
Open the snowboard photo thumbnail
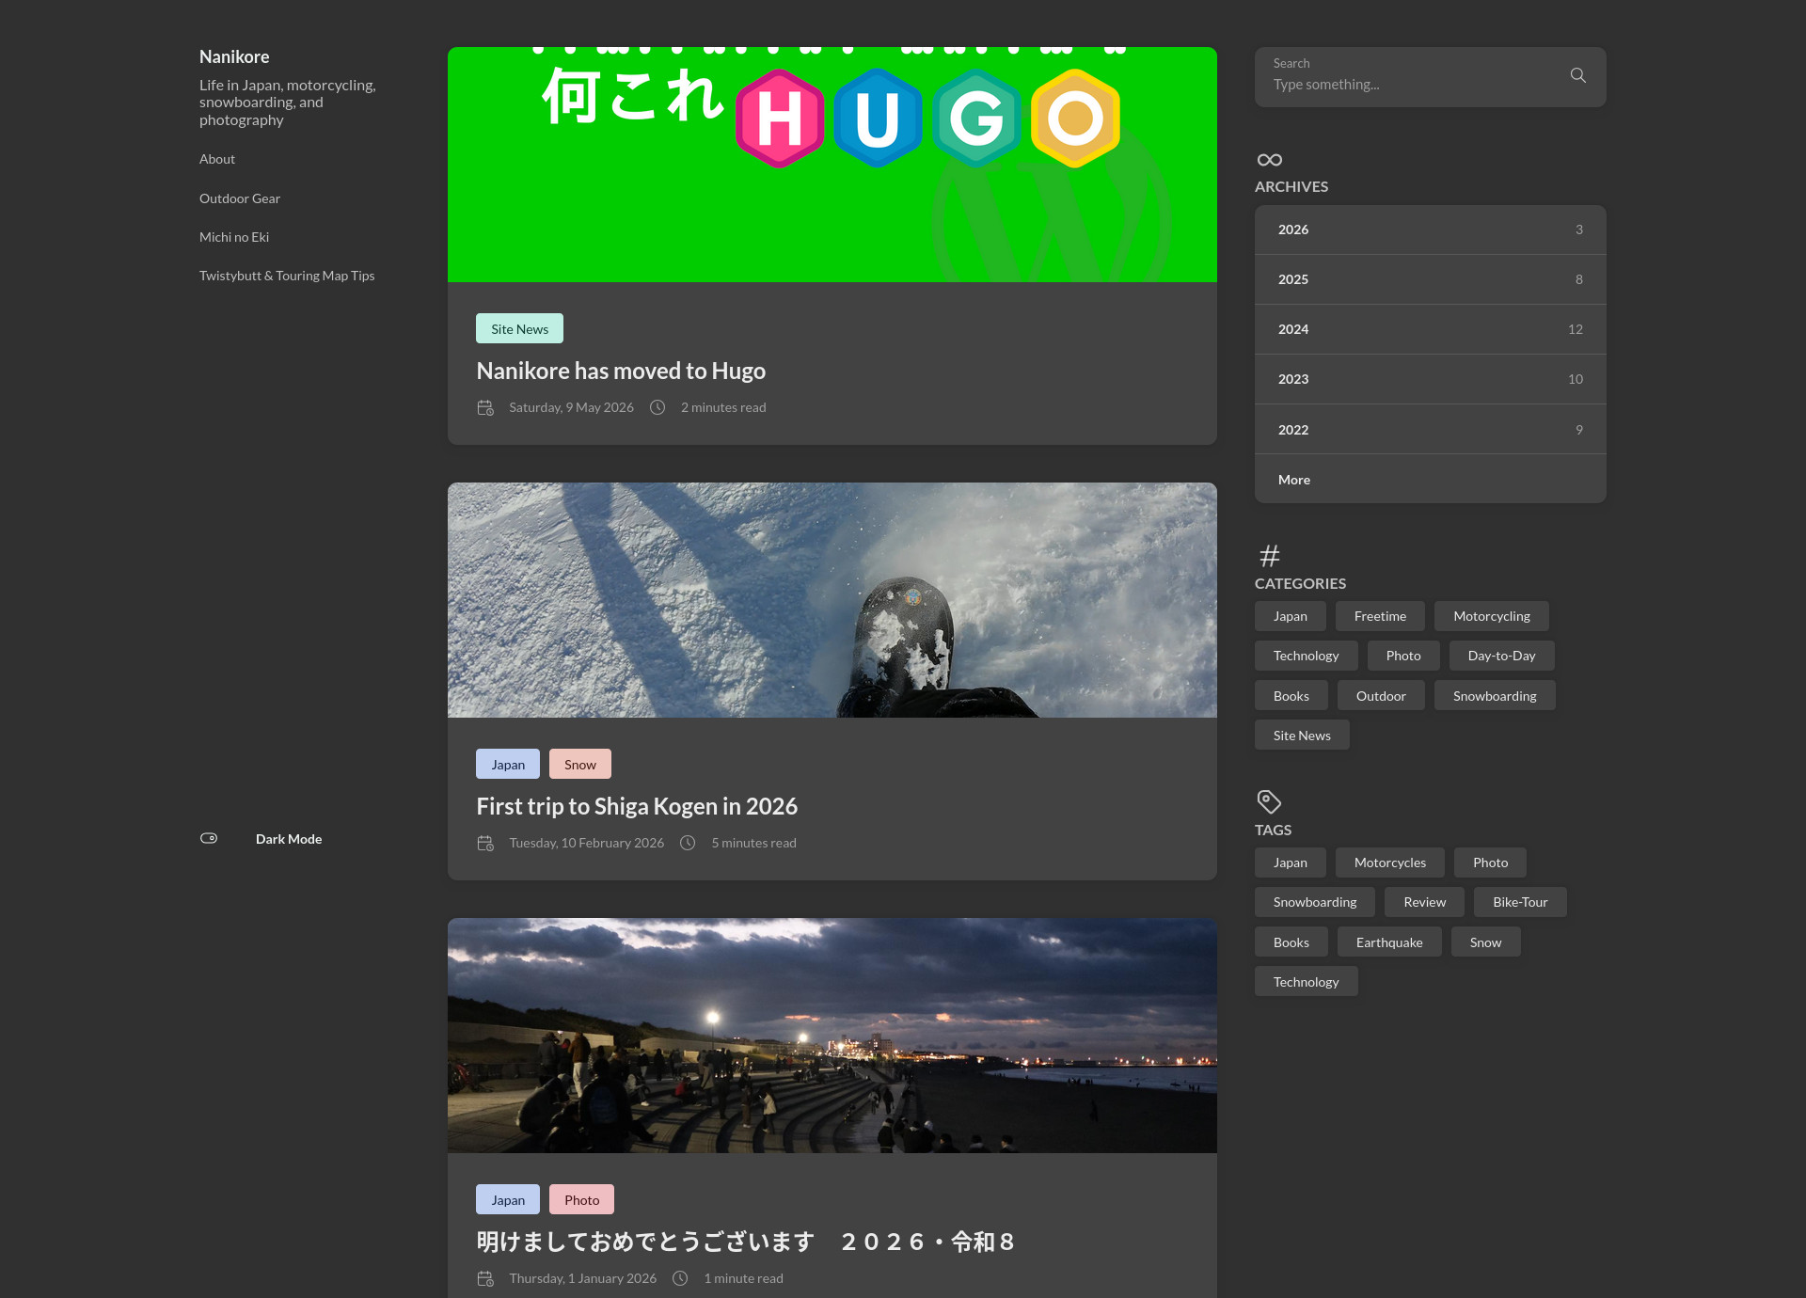[832, 600]
